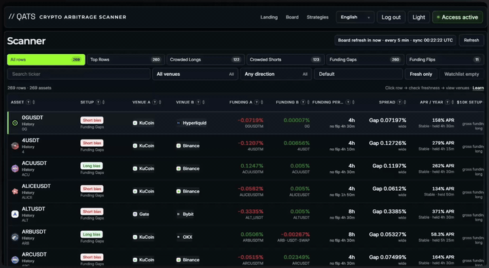This screenshot has height=268, width=489.
Task: Click Gate venue in ALTUSDT row
Action: click(x=141, y=215)
